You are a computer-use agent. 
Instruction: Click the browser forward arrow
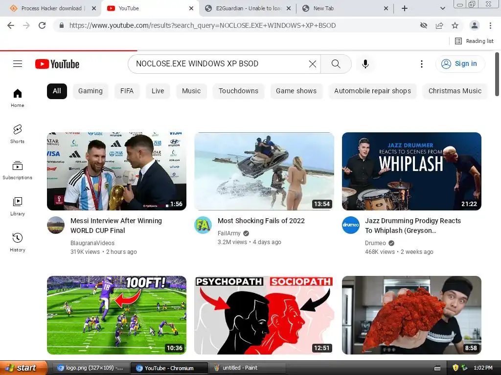26,25
